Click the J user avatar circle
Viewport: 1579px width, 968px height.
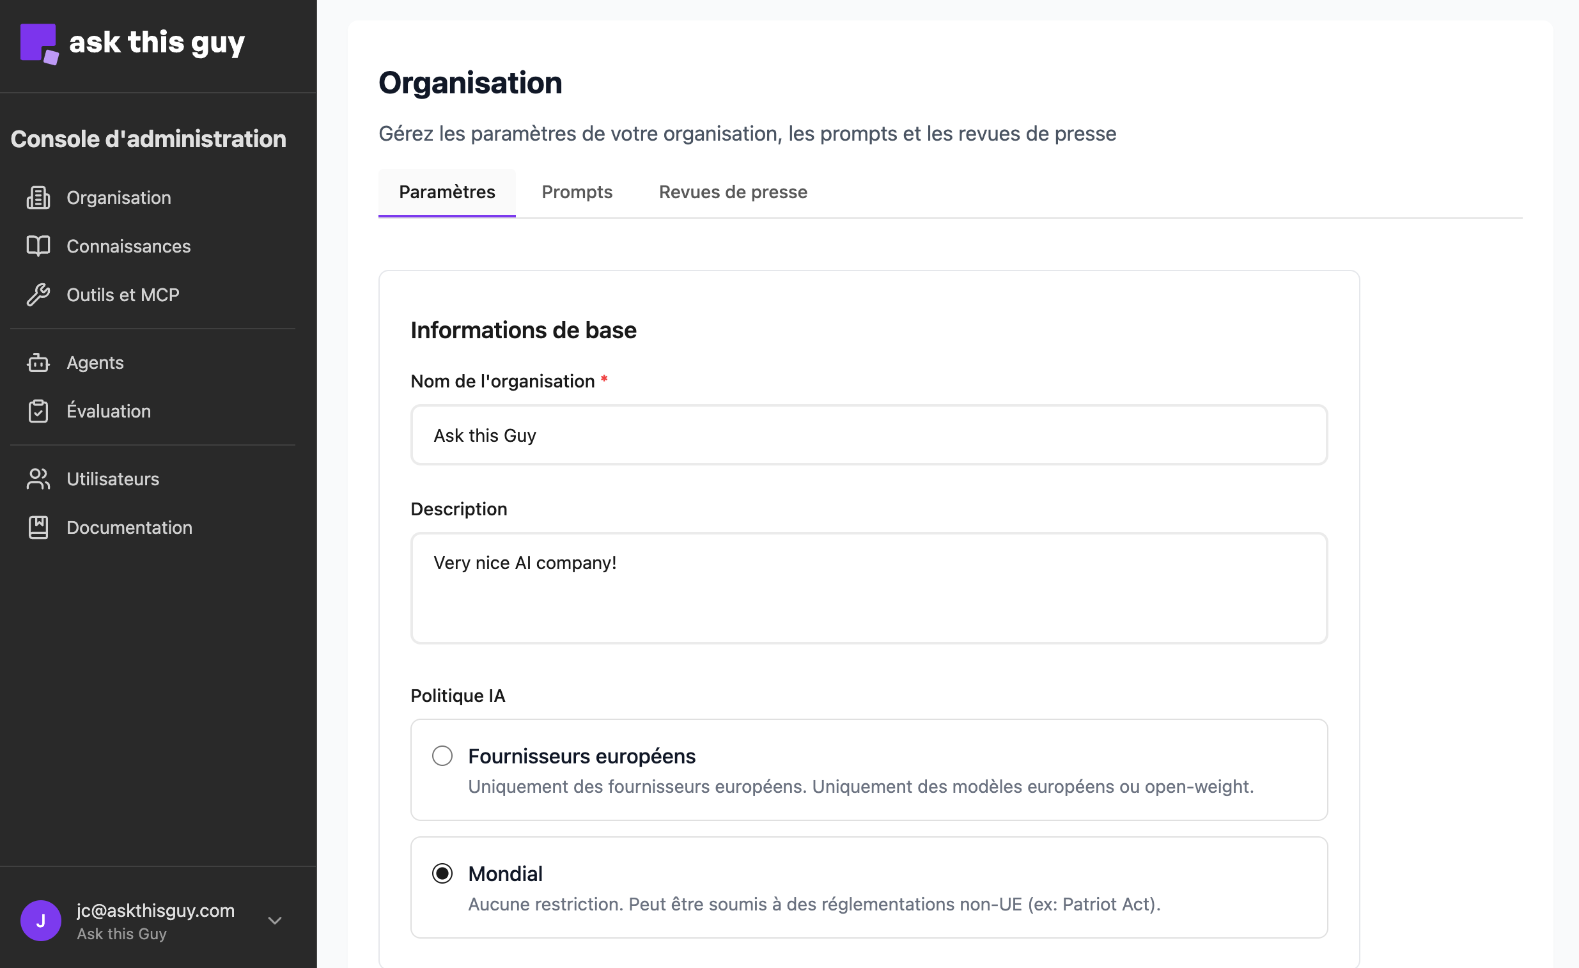40,920
